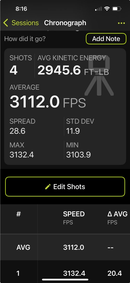Tap the home indicator bar at bottom
130x283 pixels.
65,280
